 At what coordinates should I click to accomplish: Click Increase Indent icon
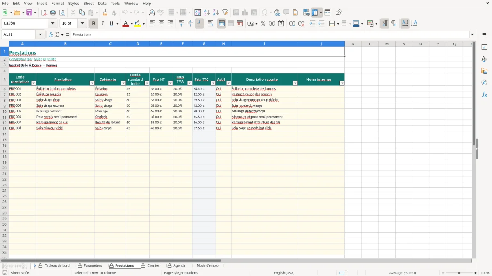pyautogui.click(x=312, y=24)
